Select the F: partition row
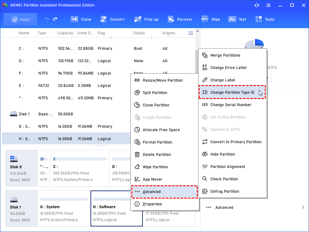 [x=66, y=73]
